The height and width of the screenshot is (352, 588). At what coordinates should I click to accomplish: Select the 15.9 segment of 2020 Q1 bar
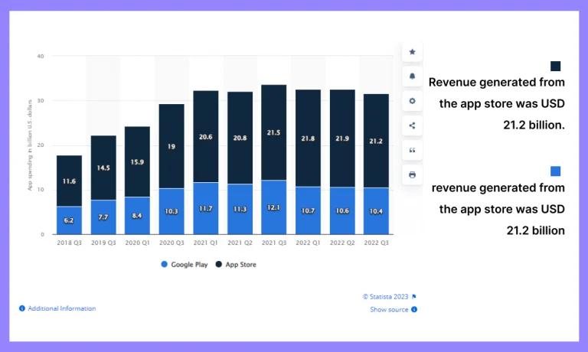(137, 162)
